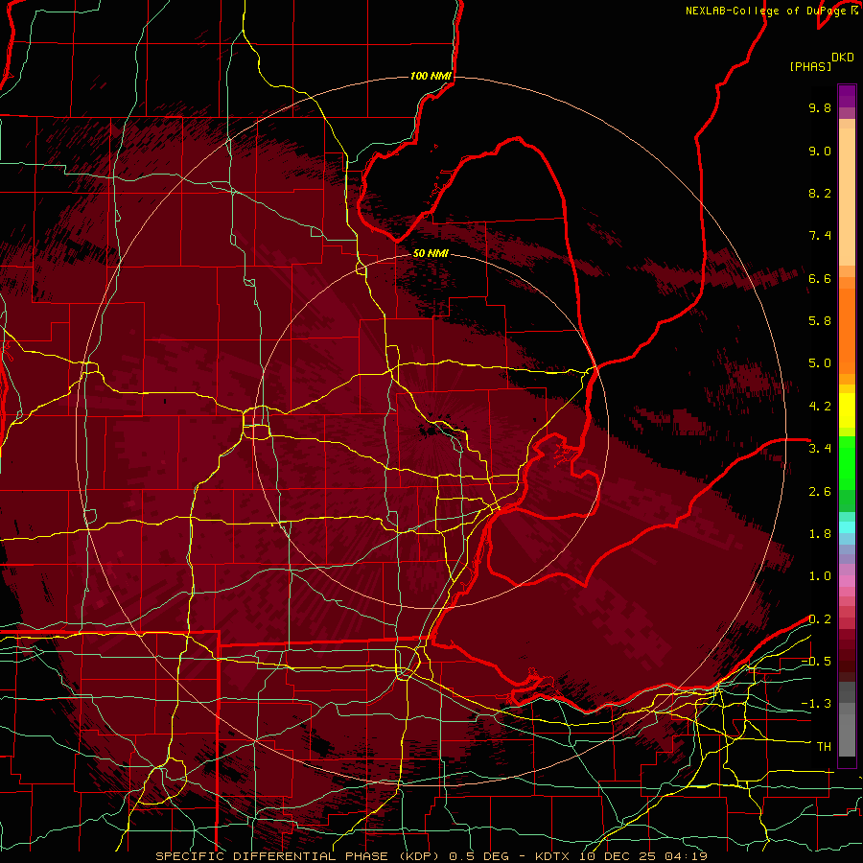
Task: Click the 2.6 value on the legend
Action: (x=820, y=492)
